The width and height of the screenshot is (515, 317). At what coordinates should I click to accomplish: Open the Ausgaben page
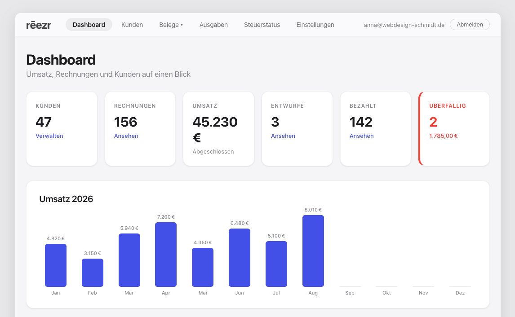pyautogui.click(x=213, y=25)
